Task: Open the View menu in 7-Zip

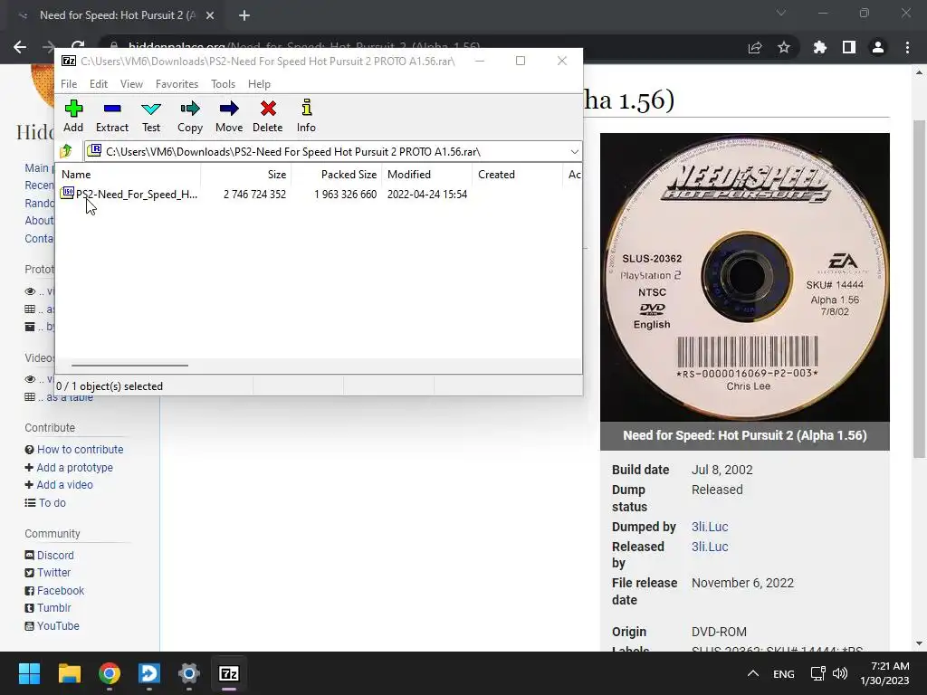Action: coord(131,84)
